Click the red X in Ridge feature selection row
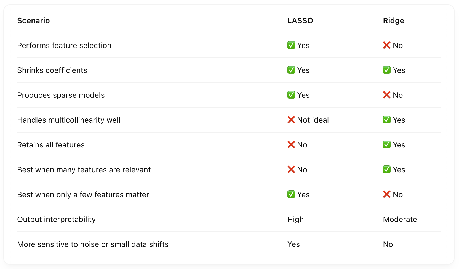The width and height of the screenshot is (459, 269). (x=387, y=45)
